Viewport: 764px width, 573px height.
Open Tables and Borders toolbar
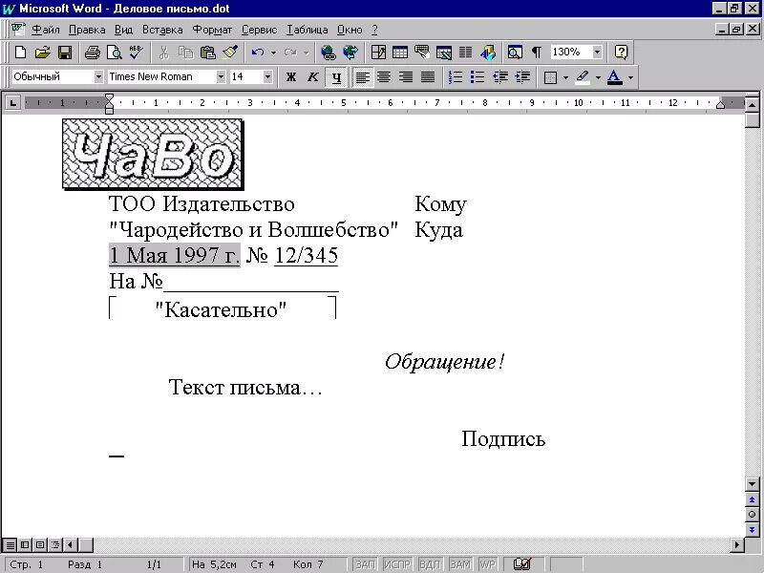pos(378,53)
